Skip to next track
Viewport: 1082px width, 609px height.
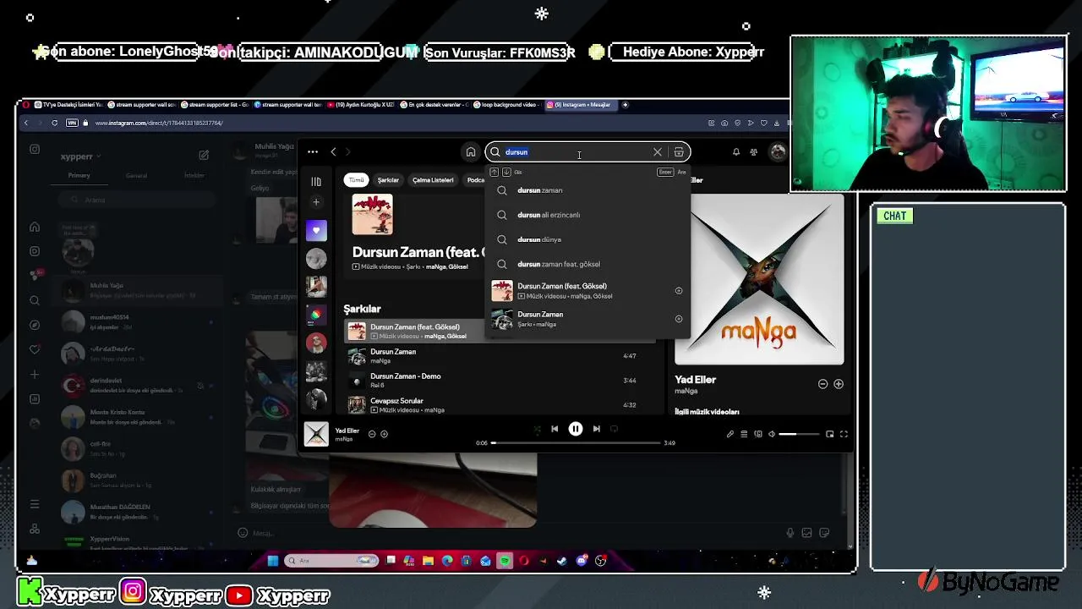596,429
